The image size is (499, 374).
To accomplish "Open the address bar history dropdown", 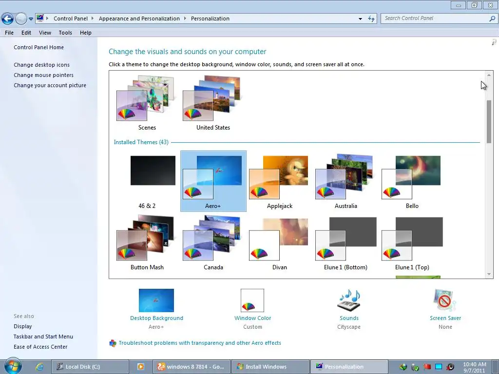I will click(360, 19).
